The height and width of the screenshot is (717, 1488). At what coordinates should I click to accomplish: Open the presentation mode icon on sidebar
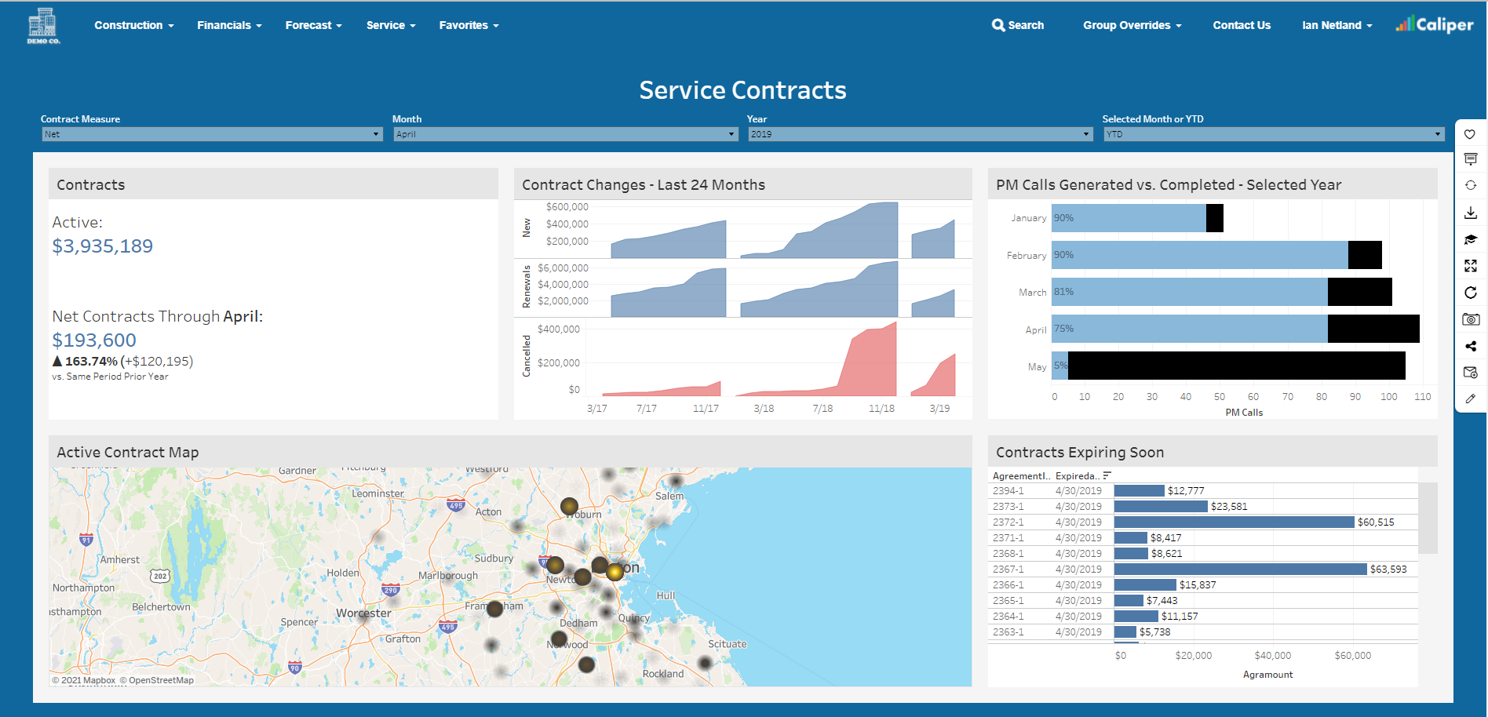(x=1472, y=158)
